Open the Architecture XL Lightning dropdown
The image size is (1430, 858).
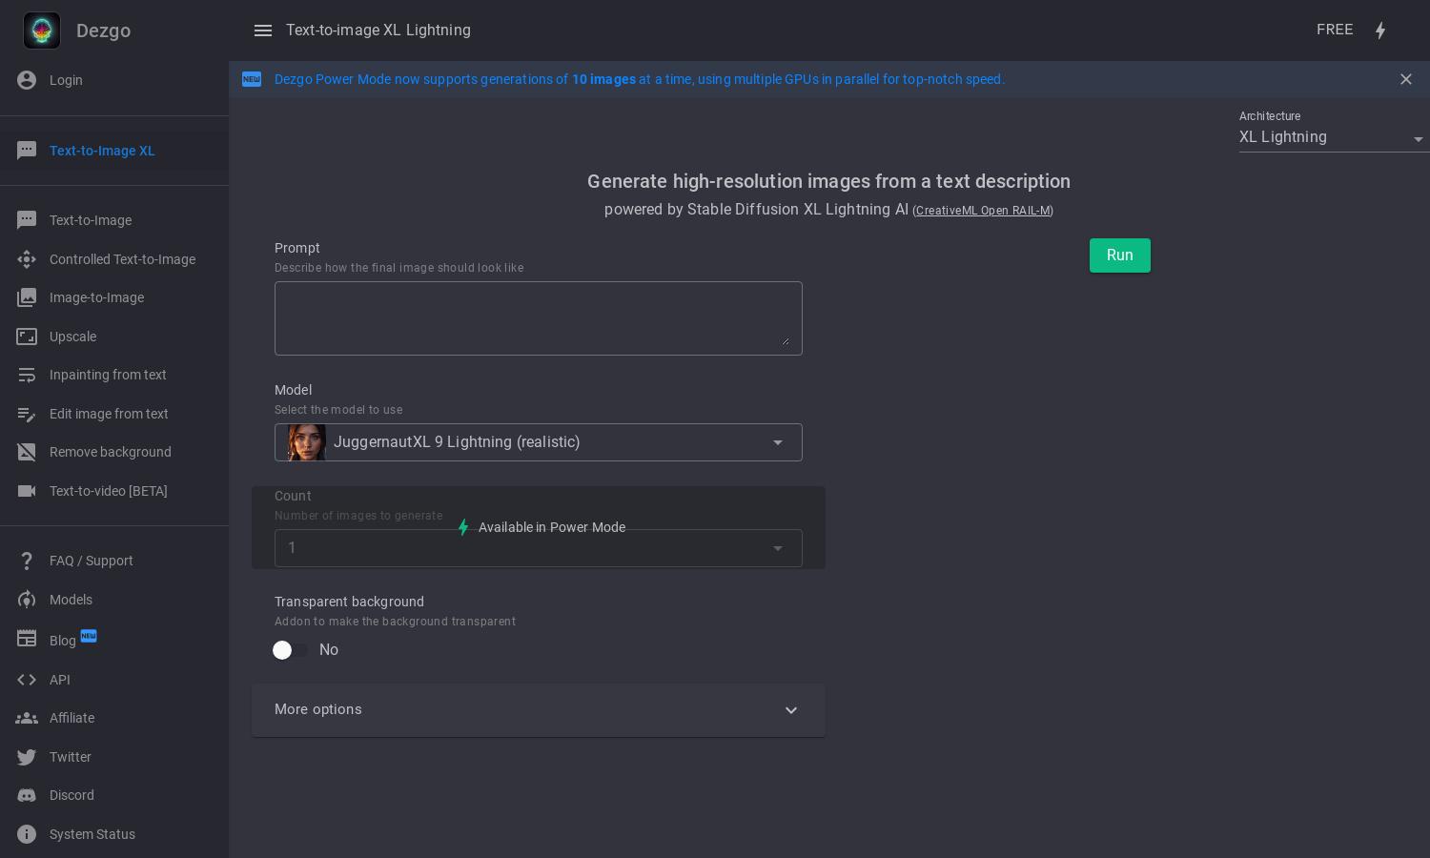(x=1333, y=137)
